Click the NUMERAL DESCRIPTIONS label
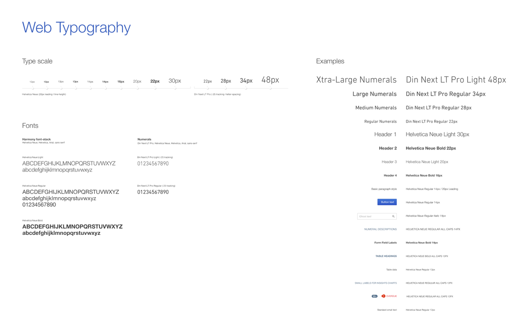 [x=381, y=229]
